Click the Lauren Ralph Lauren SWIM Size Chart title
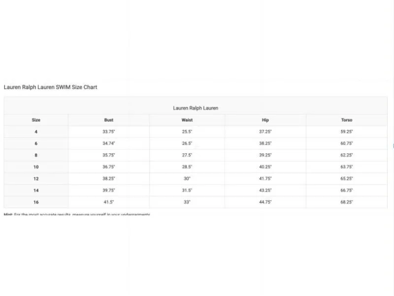This screenshot has width=394, height=296. pyautogui.click(x=50, y=87)
